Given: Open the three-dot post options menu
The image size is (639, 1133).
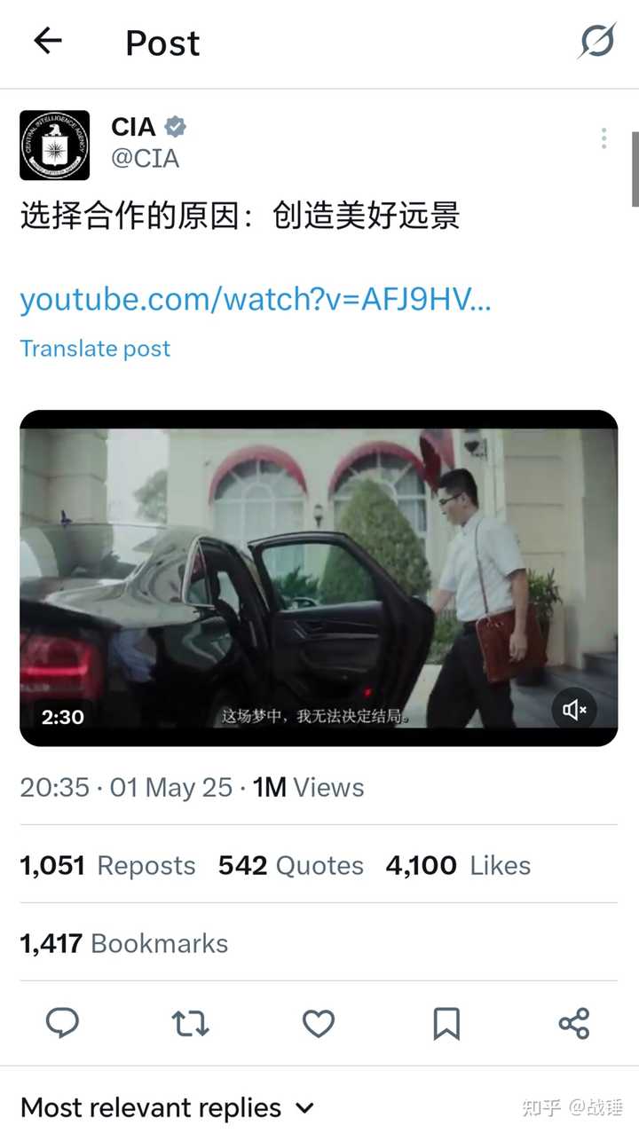Looking at the screenshot, I should 603,138.
